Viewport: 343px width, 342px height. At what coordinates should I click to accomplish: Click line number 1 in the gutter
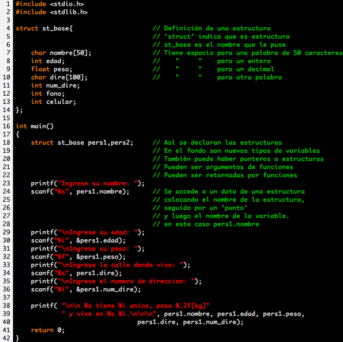click(x=8, y=4)
